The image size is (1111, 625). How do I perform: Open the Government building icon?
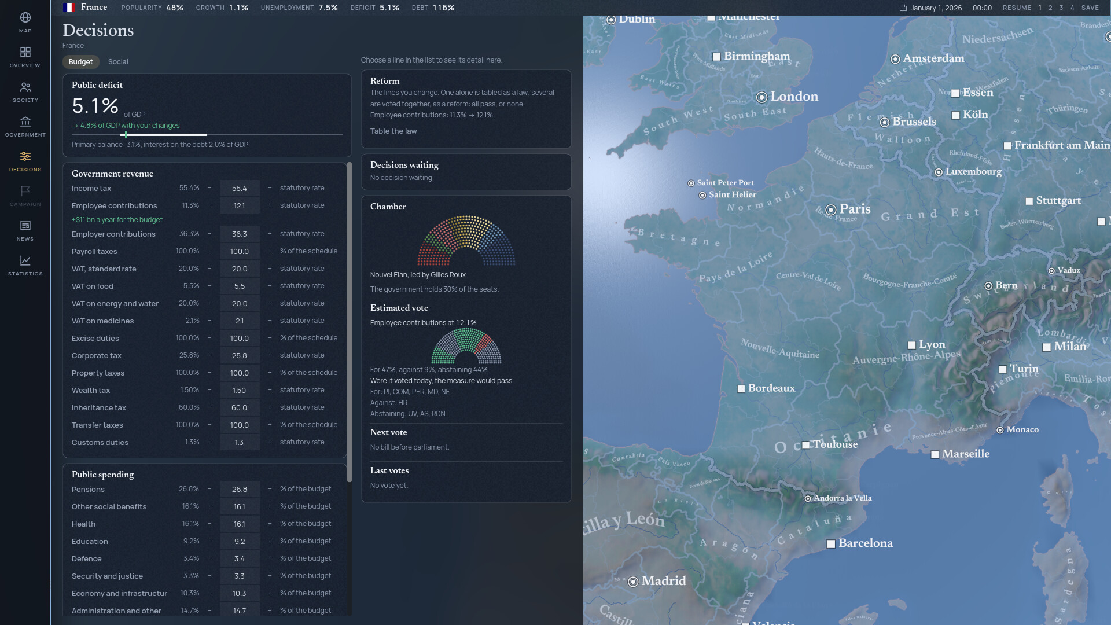click(x=25, y=122)
